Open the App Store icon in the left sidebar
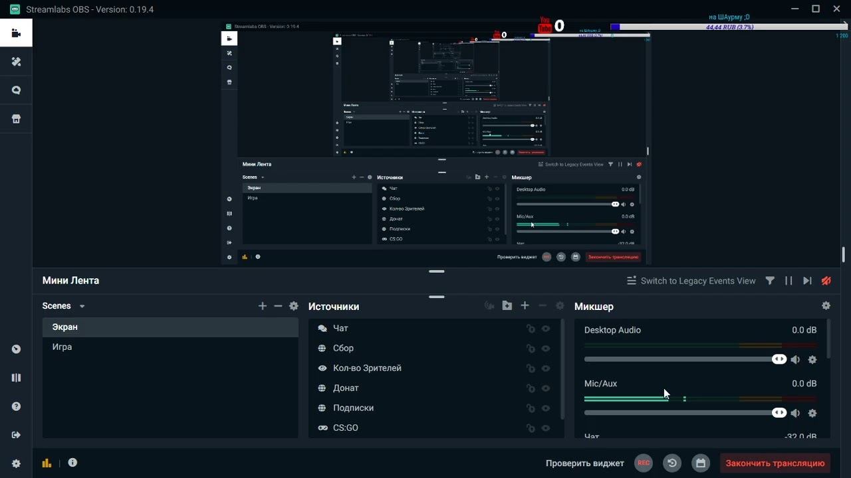Image resolution: width=851 pixels, height=478 pixels. pyautogui.click(x=16, y=119)
